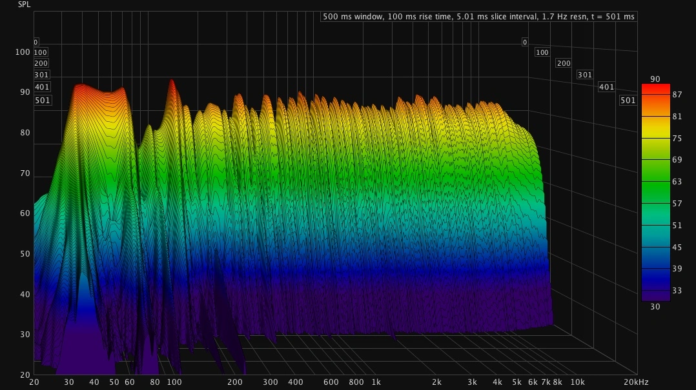
Task: Click the 87 label on color legend
Action: 677,94
